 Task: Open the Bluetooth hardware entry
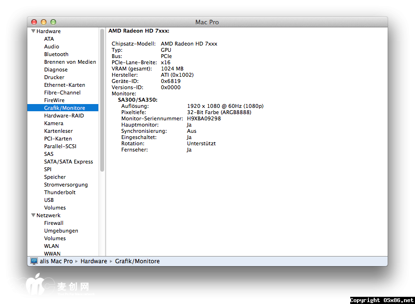point(56,54)
